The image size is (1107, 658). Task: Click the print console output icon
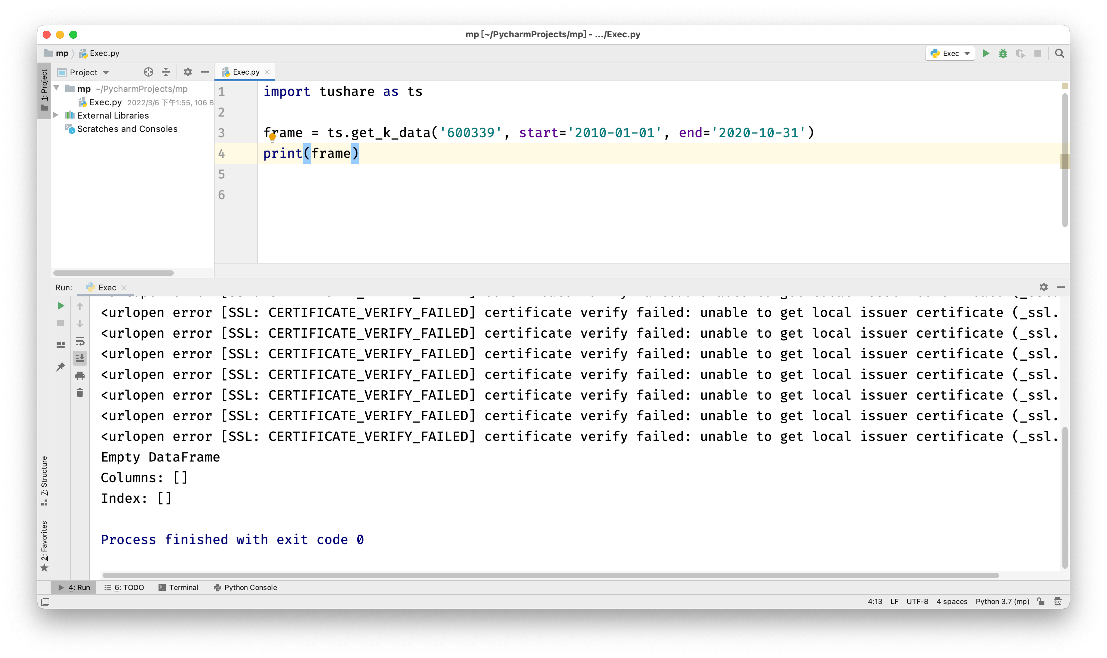[x=80, y=376]
